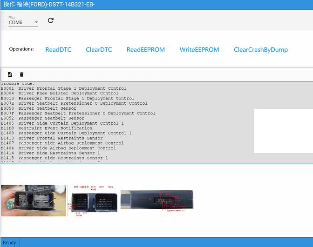Select the ClearCrashByDump operation
This screenshot has height=247, width=313.
[260, 50]
